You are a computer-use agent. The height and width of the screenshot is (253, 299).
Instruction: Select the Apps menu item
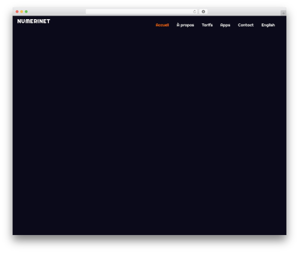(x=225, y=25)
